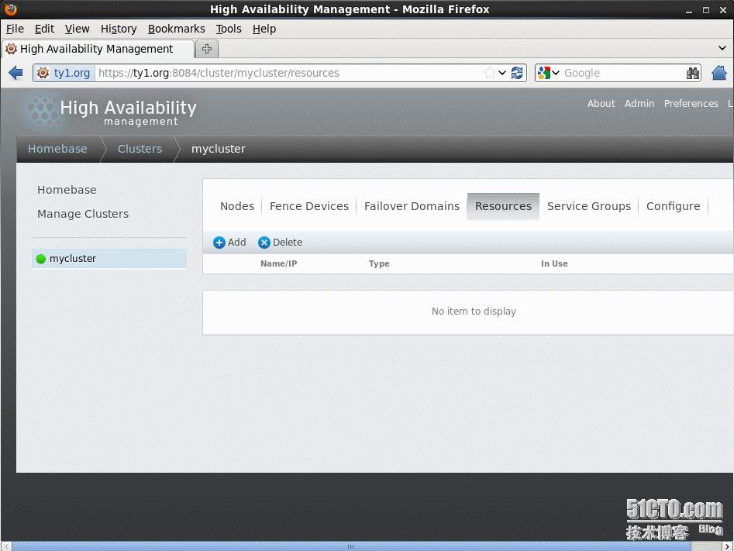This screenshot has width=734, height=551.
Task: Expand the URL history dropdown arrow
Action: point(502,73)
